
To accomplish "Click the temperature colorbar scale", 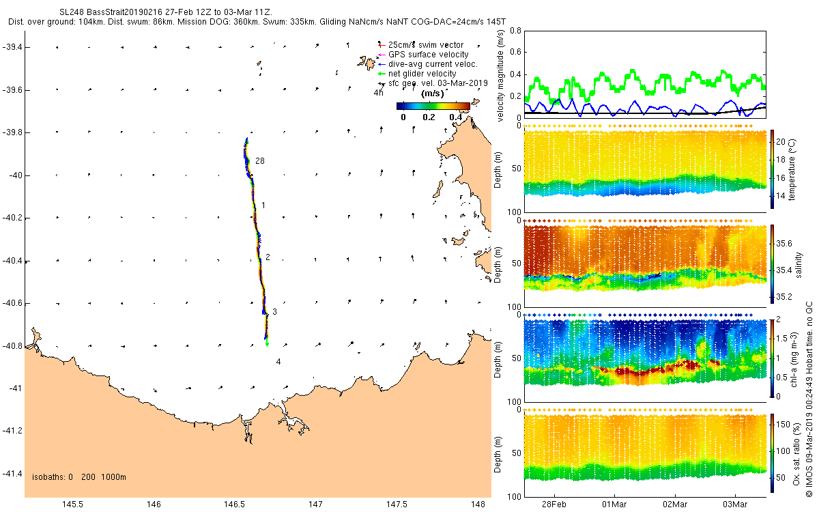I will click(773, 168).
